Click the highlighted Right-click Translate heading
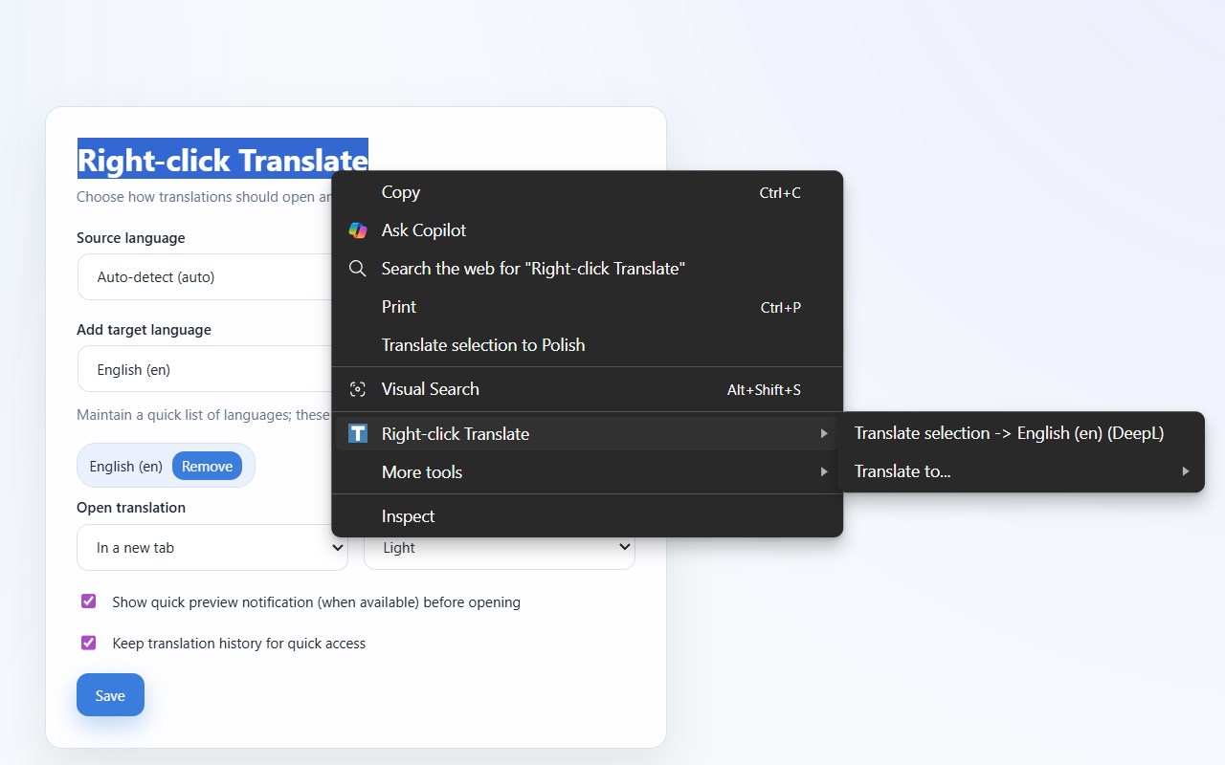 point(223,159)
